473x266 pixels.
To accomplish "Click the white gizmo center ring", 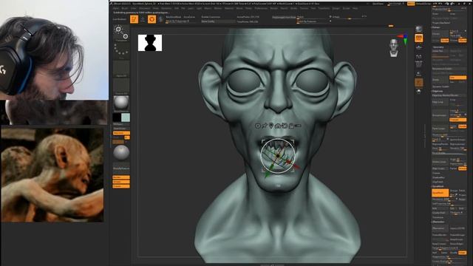I will pyautogui.click(x=278, y=156).
